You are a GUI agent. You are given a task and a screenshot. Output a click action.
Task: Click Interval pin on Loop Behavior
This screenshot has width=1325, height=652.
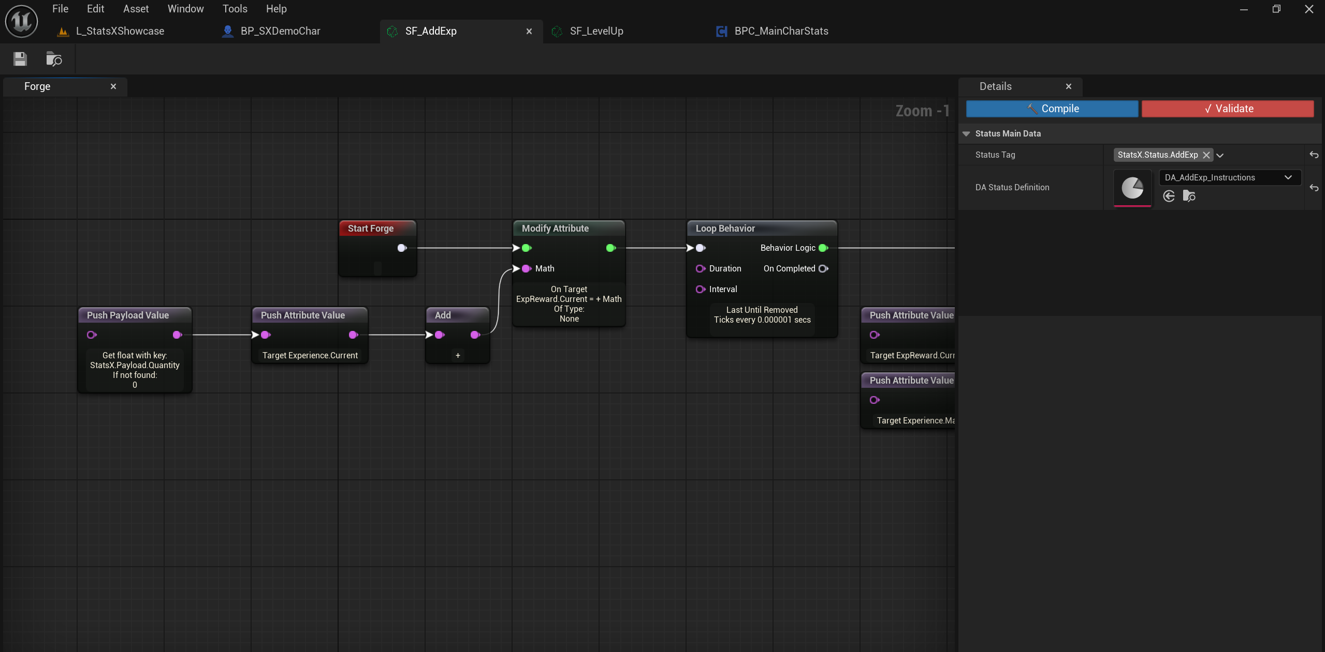[x=700, y=289]
